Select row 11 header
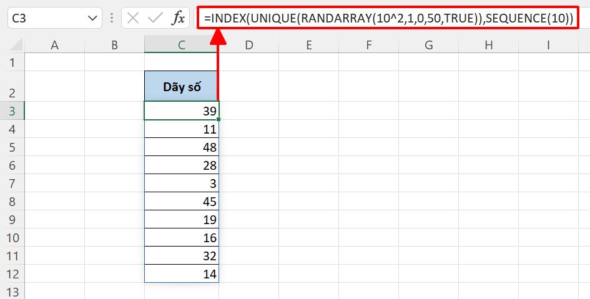This screenshot has width=590, height=299. (x=12, y=255)
